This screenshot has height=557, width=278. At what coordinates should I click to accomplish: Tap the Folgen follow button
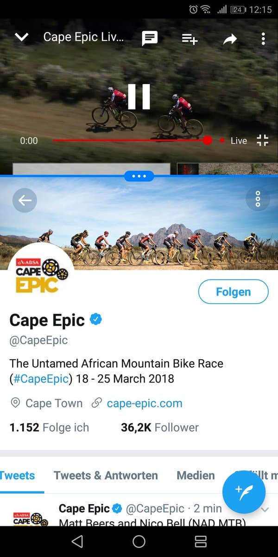(x=233, y=292)
